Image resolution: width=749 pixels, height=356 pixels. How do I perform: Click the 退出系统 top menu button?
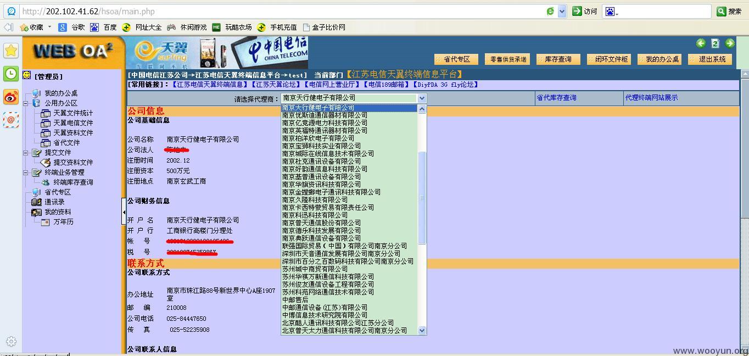pos(709,59)
